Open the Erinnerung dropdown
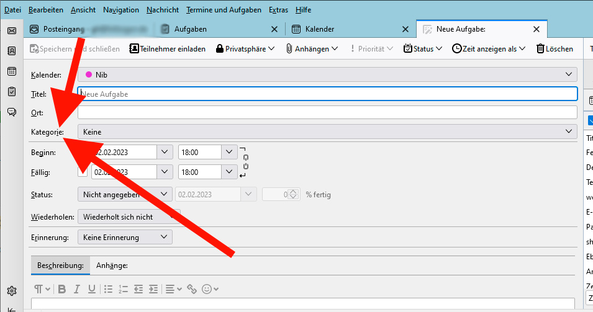The height and width of the screenshot is (312, 593). pos(125,237)
